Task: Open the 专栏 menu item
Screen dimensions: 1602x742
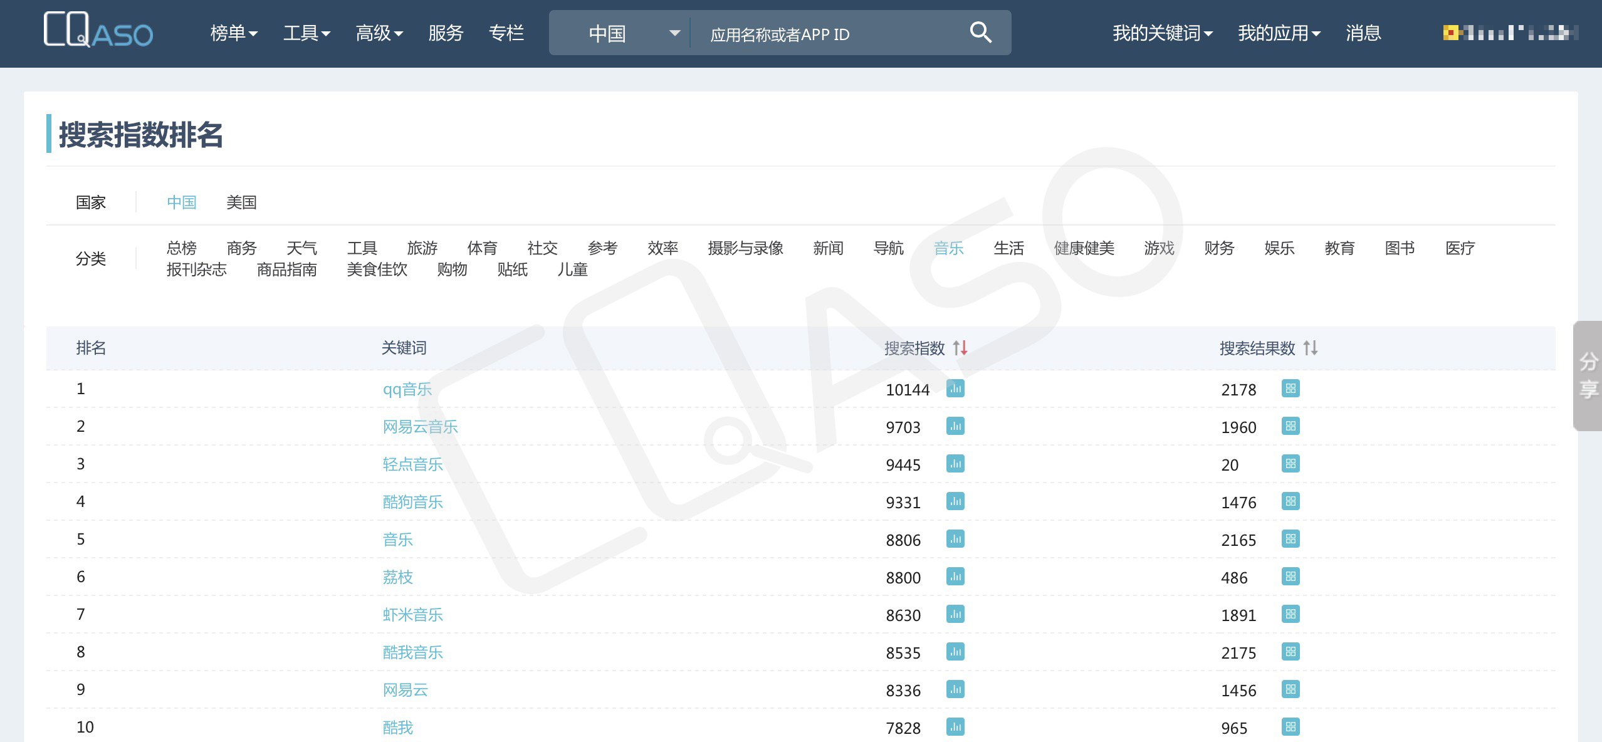Action: pyautogui.click(x=506, y=33)
